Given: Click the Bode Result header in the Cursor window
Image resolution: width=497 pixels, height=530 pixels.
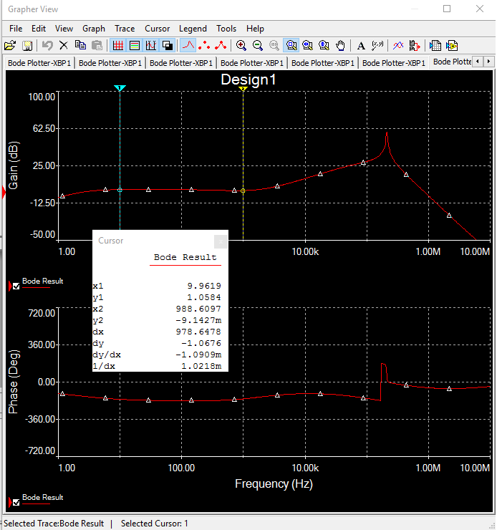Looking at the screenshot, I should point(185,257).
